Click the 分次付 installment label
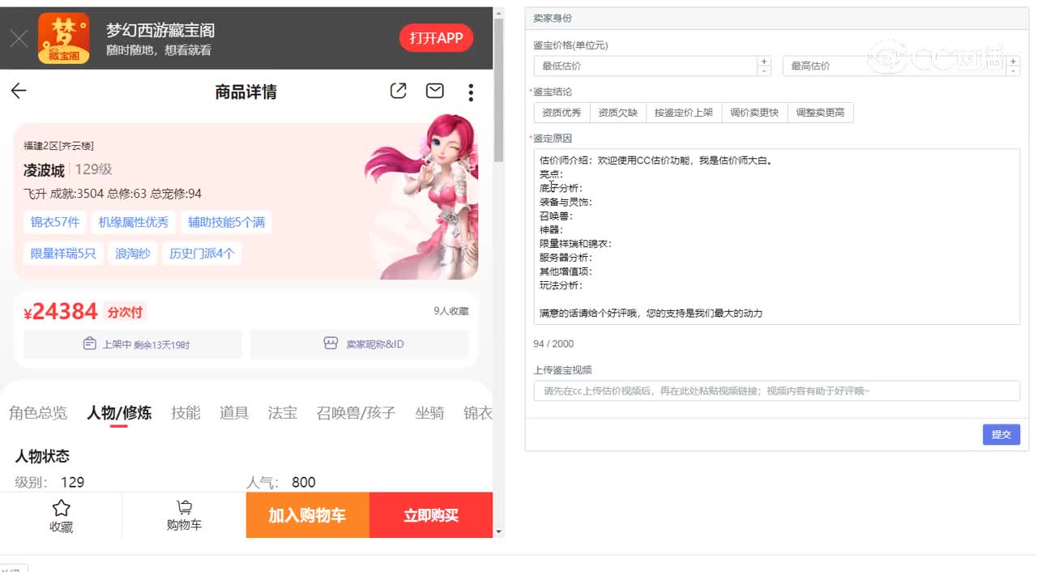 [126, 312]
